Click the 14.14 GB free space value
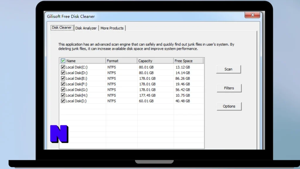The height and width of the screenshot is (169, 300). coord(183,73)
